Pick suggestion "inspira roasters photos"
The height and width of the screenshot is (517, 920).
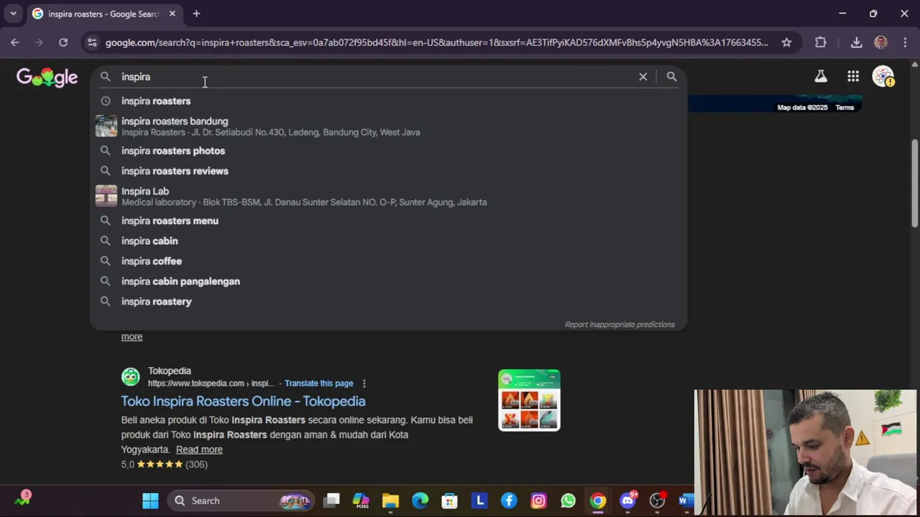click(x=388, y=151)
